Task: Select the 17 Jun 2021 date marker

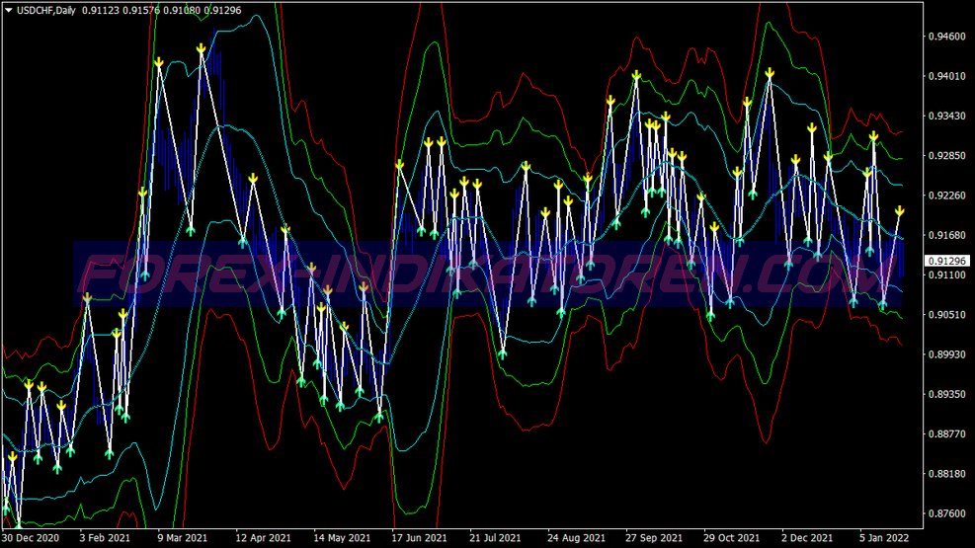Action: coord(419,538)
